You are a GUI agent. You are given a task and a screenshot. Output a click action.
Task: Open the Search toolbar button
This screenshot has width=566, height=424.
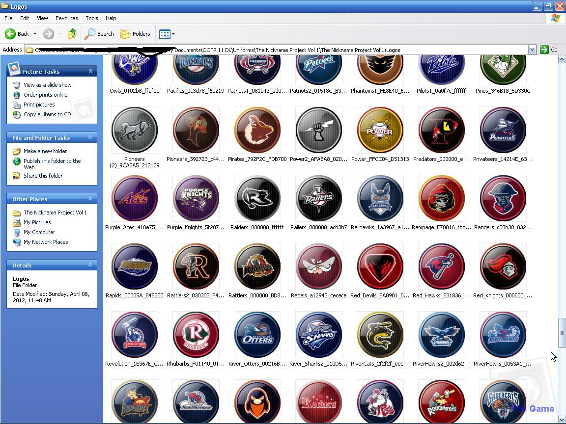pyautogui.click(x=99, y=34)
